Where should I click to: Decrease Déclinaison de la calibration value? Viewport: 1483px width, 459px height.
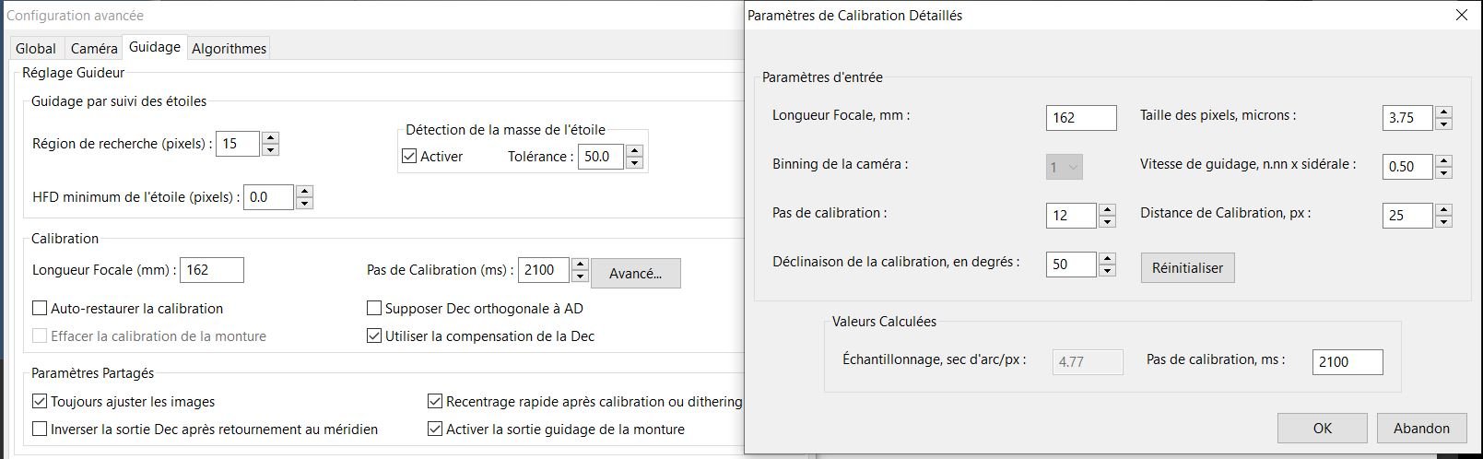tap(1108, 271)
